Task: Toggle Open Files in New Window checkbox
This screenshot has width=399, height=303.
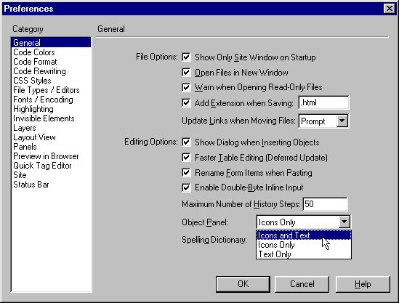Action: click(x=186, y=72)
